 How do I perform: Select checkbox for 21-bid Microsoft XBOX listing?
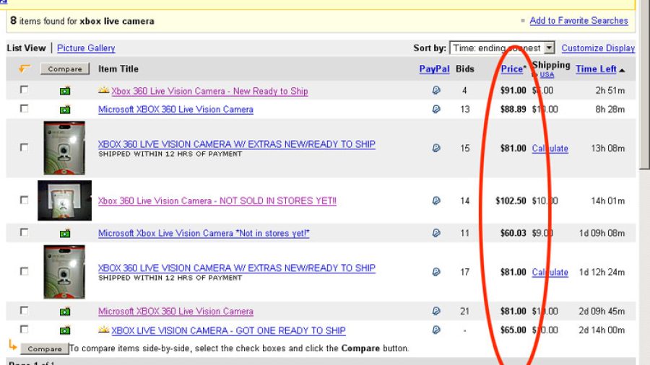[25, 310]
